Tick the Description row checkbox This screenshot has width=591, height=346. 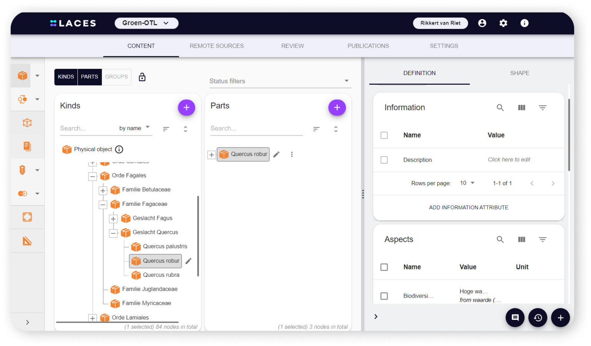click(384, 160)
